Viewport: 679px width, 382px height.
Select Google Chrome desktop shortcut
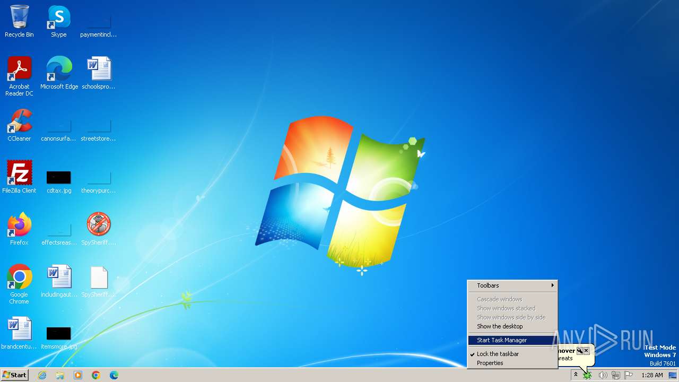pyautogui.click(x=19, y=284)
